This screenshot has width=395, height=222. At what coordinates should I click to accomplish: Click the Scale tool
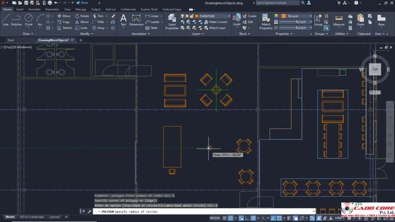pyautogui.click(x=81, y=28)
